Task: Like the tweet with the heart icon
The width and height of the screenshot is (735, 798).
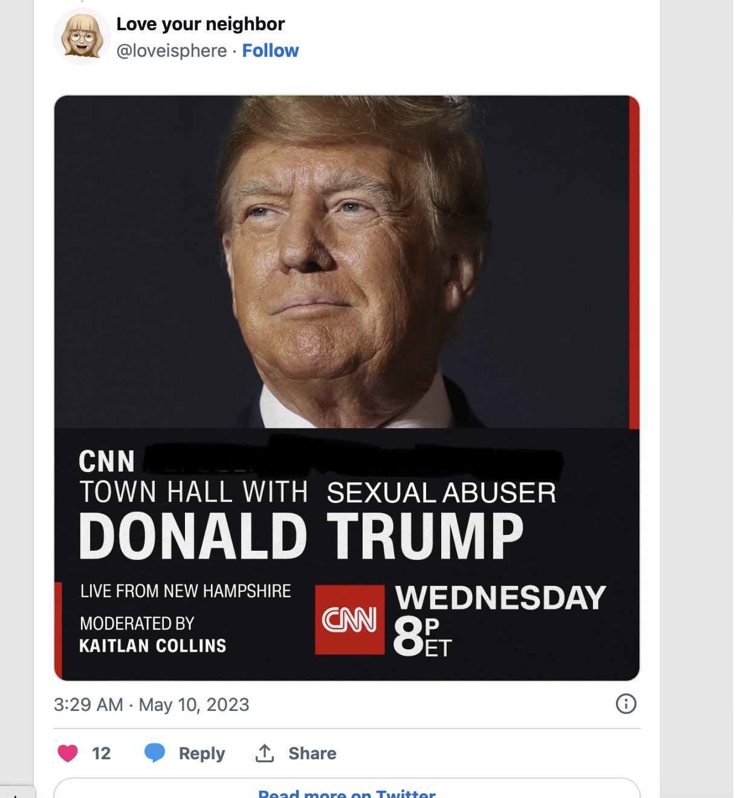Action: [x=68, y=753]
